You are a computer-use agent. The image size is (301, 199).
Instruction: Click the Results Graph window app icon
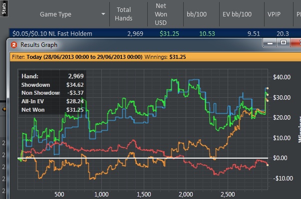click(x=14, y=45)
